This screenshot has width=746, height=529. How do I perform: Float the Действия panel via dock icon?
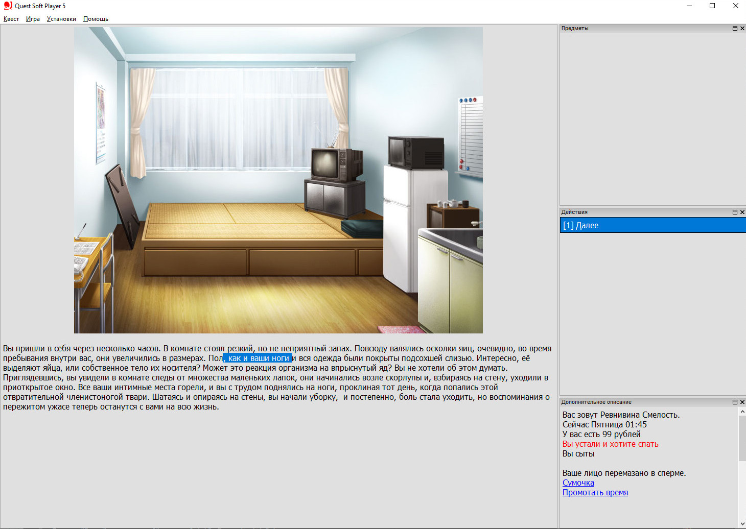(735, 212)
